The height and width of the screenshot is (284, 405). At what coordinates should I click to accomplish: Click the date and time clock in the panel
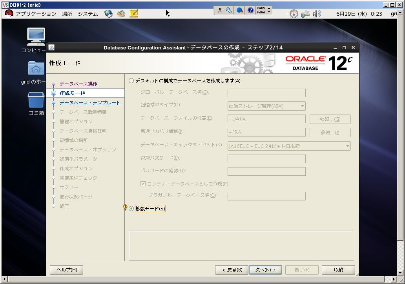pos(359,14)
